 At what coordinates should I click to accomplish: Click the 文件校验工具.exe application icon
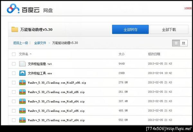pos(23,73)
